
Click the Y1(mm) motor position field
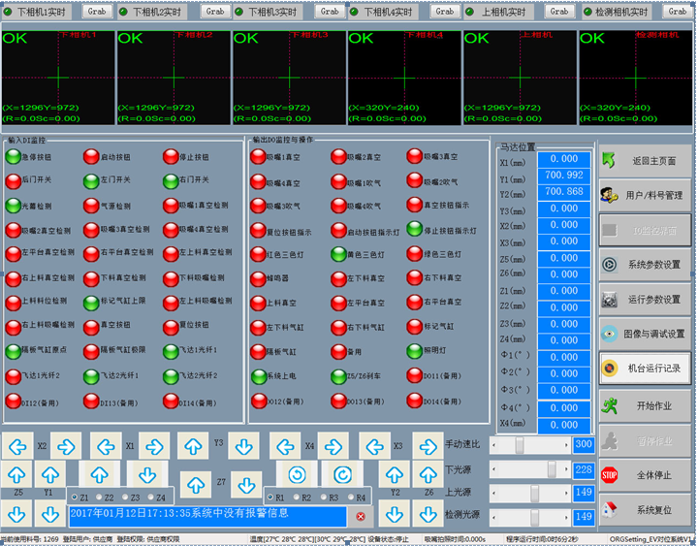tap(563, 175)
